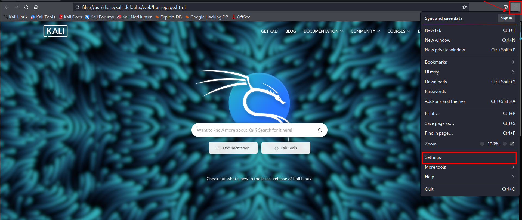Open Add-ons and themes
The image size is (522, 220).
470,101
